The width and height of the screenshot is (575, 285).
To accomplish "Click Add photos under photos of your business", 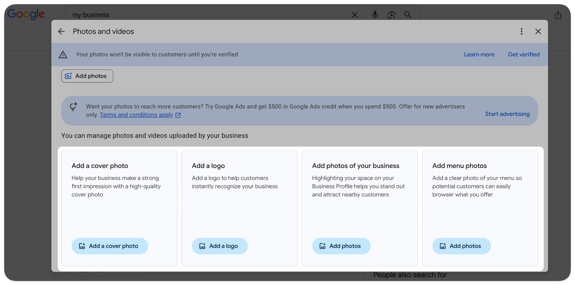I will click(x=341, y=246).
